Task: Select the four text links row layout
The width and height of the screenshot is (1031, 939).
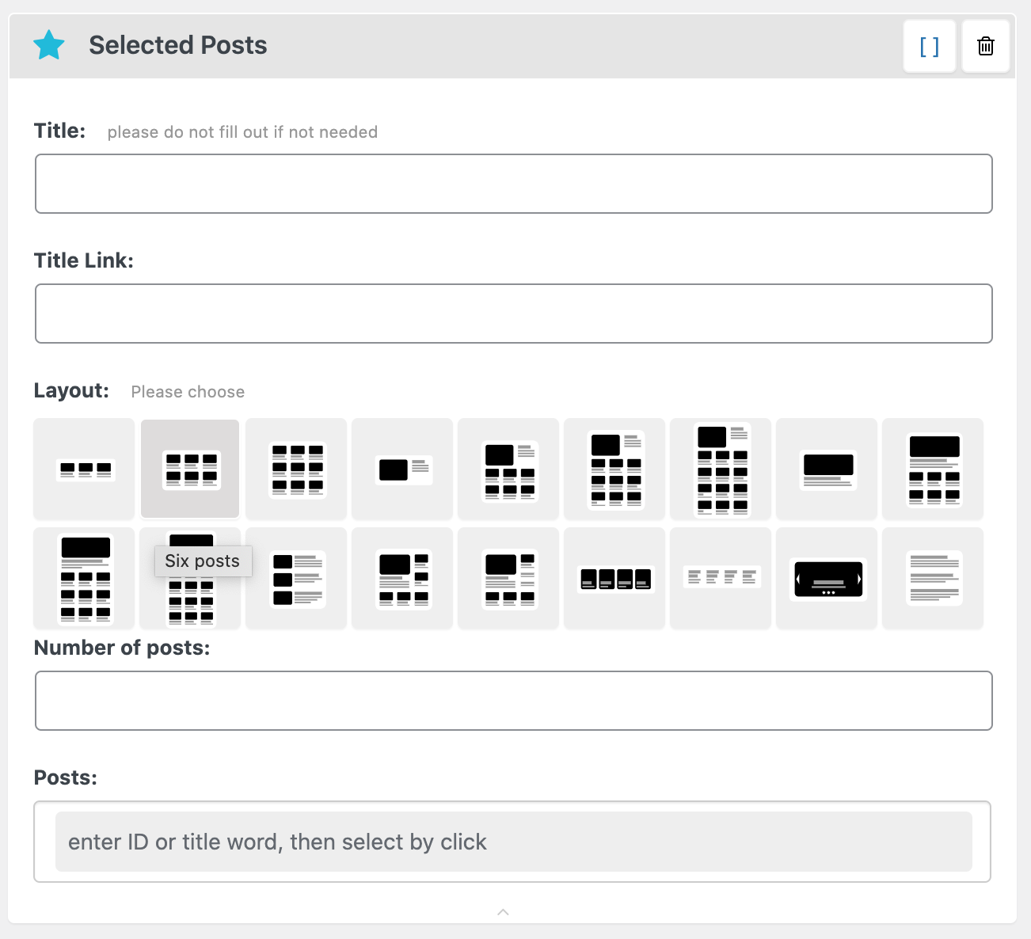Action: coord(720,579)
